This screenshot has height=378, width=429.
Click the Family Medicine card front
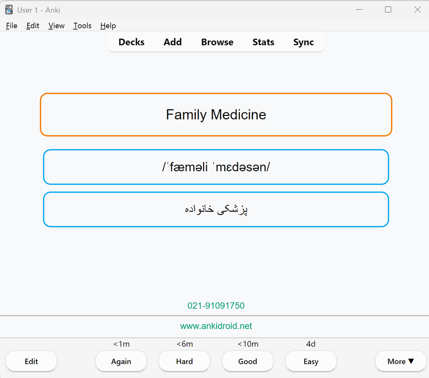click(216, 114)
